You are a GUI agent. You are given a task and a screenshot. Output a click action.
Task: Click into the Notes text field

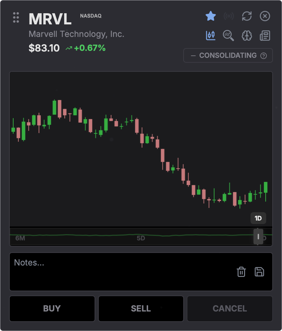click(118, 271)
